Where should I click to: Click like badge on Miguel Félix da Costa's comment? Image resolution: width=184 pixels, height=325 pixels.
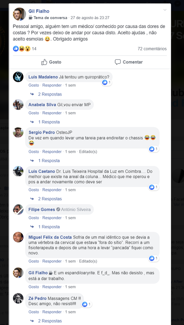point(154,258)
